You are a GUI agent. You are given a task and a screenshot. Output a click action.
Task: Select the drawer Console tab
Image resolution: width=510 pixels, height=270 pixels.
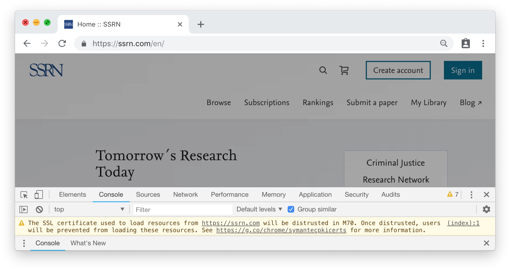[x=48, y=243]
